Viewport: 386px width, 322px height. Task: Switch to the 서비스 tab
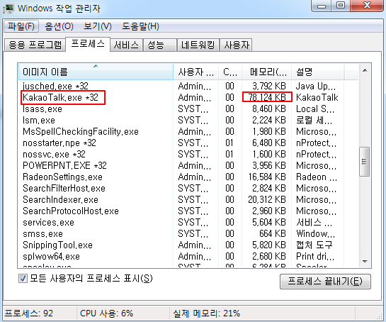click(126, 45)
